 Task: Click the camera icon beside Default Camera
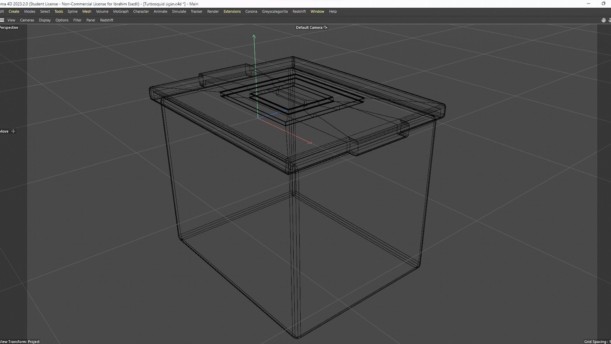[325, 27]
